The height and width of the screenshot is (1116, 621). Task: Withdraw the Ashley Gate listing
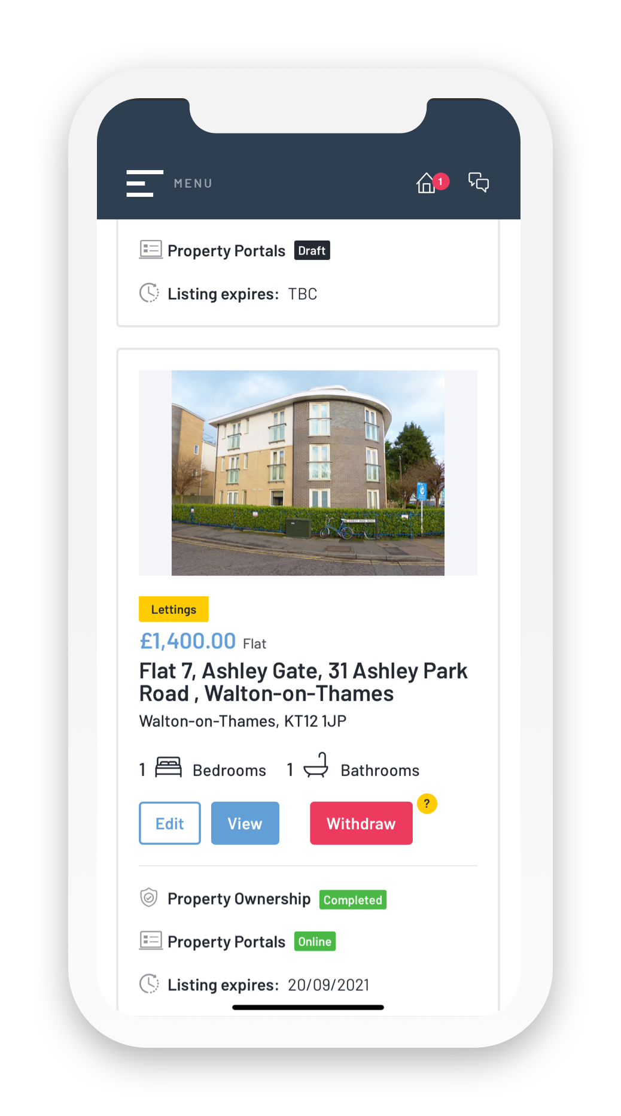361,823
